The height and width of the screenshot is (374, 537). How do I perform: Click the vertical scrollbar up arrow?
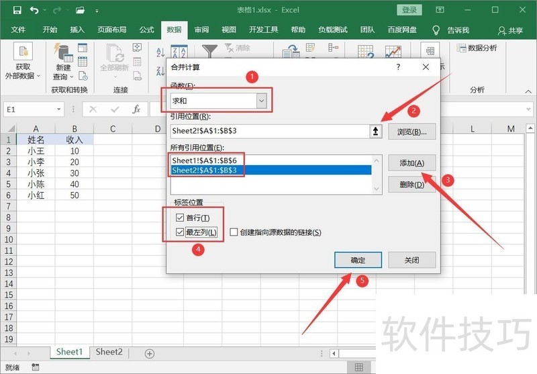(530, 128)
